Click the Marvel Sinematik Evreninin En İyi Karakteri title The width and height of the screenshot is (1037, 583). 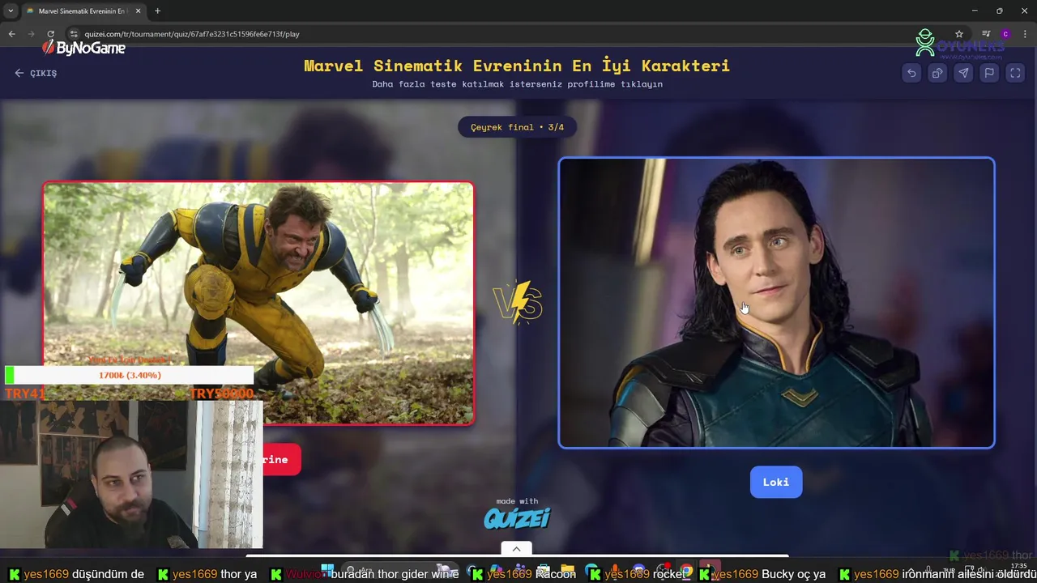[517, 66]
